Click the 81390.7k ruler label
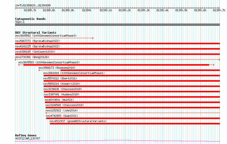Screen dimensions: 227x144 219,10
